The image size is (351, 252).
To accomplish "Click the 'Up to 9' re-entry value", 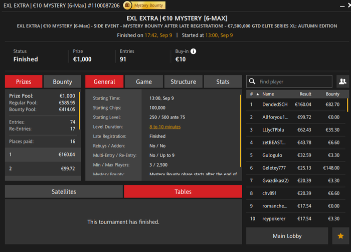I will point(167,155).
